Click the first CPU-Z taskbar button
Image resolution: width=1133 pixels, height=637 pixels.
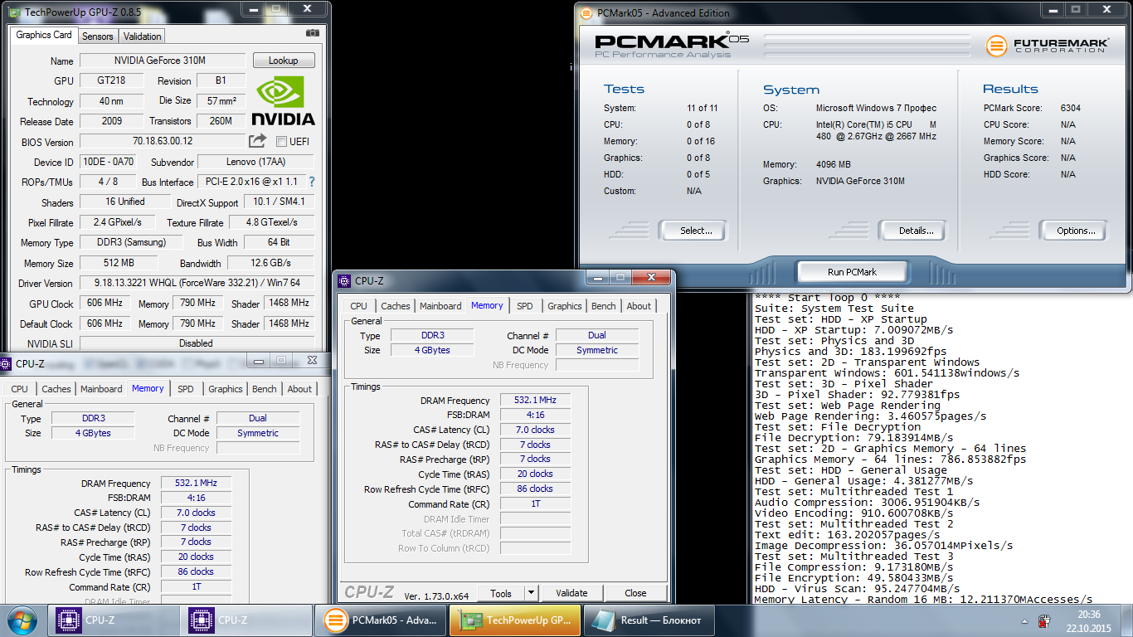[x=115, y=620]
